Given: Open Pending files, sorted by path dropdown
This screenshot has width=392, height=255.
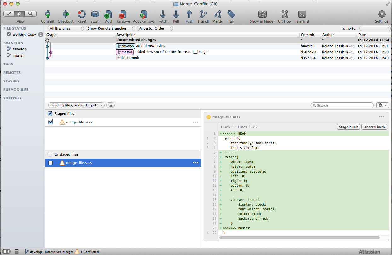Looking at the screenshot, I should (76, 105).
